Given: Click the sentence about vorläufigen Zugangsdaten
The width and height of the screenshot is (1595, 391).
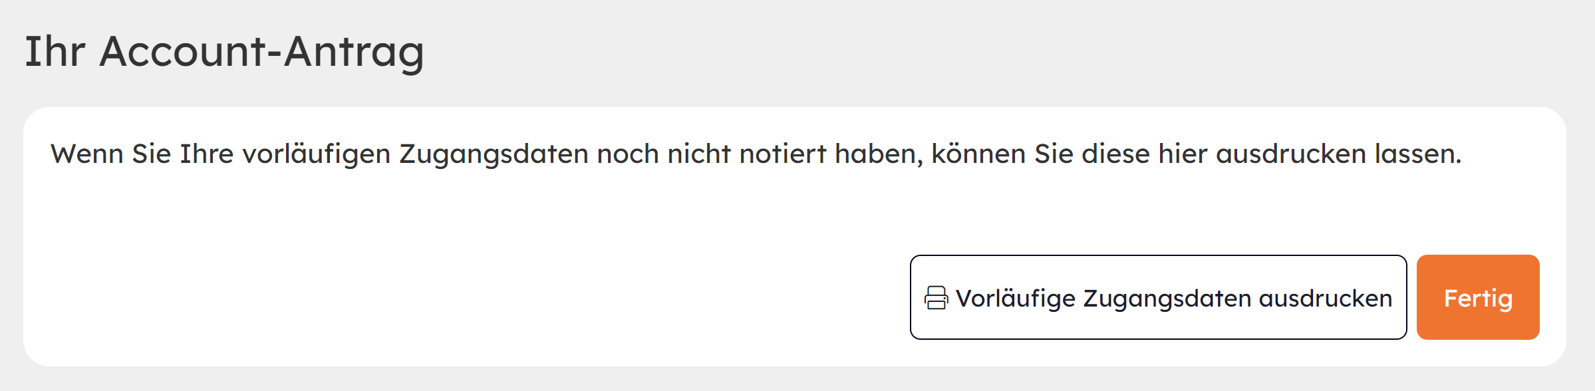Looking at the screenshot, I should [756, 154].
